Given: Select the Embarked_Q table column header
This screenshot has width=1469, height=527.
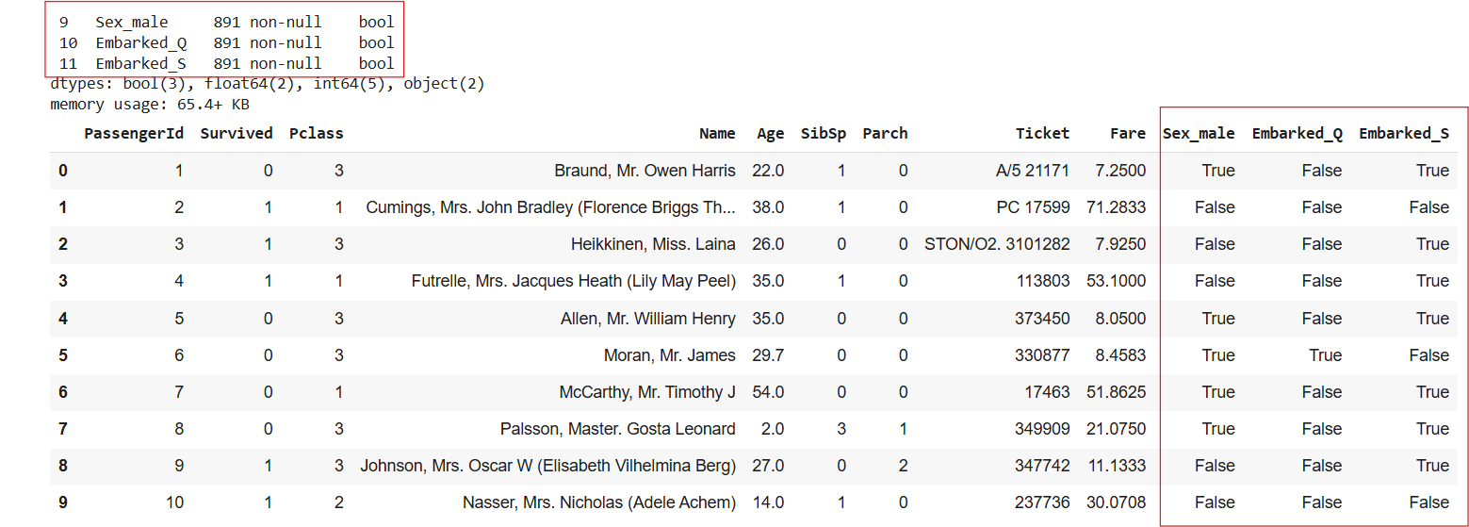Looking at the screenshot, I should (x=1297, y=134).
